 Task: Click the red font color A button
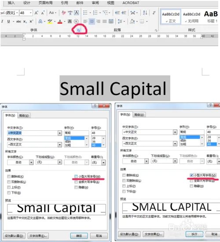coord(60,21)
